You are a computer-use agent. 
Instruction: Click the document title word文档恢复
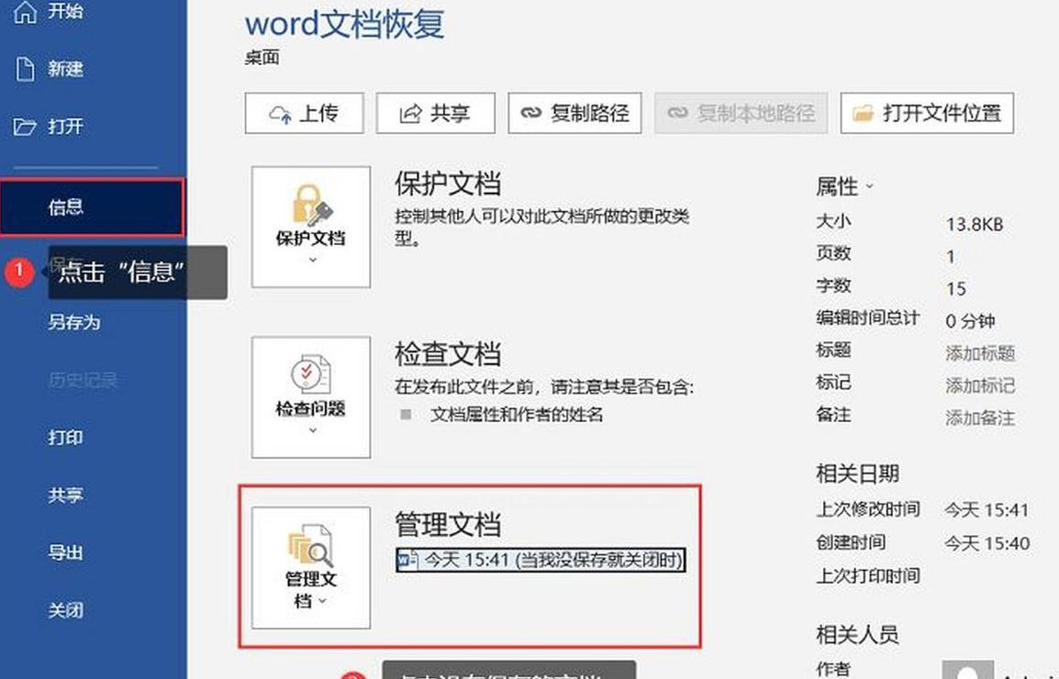pyautogui.click(x=344, y=24)
